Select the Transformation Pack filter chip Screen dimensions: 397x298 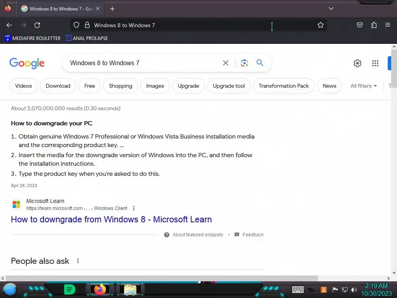click(x=283, y=86)
